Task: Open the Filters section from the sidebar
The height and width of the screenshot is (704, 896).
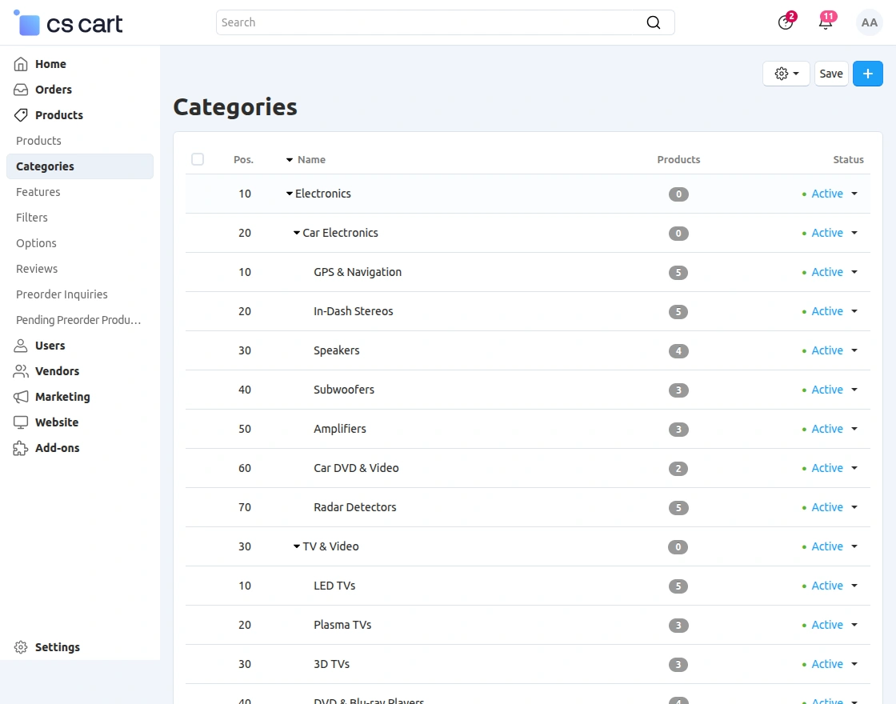Action: point(32,218)
